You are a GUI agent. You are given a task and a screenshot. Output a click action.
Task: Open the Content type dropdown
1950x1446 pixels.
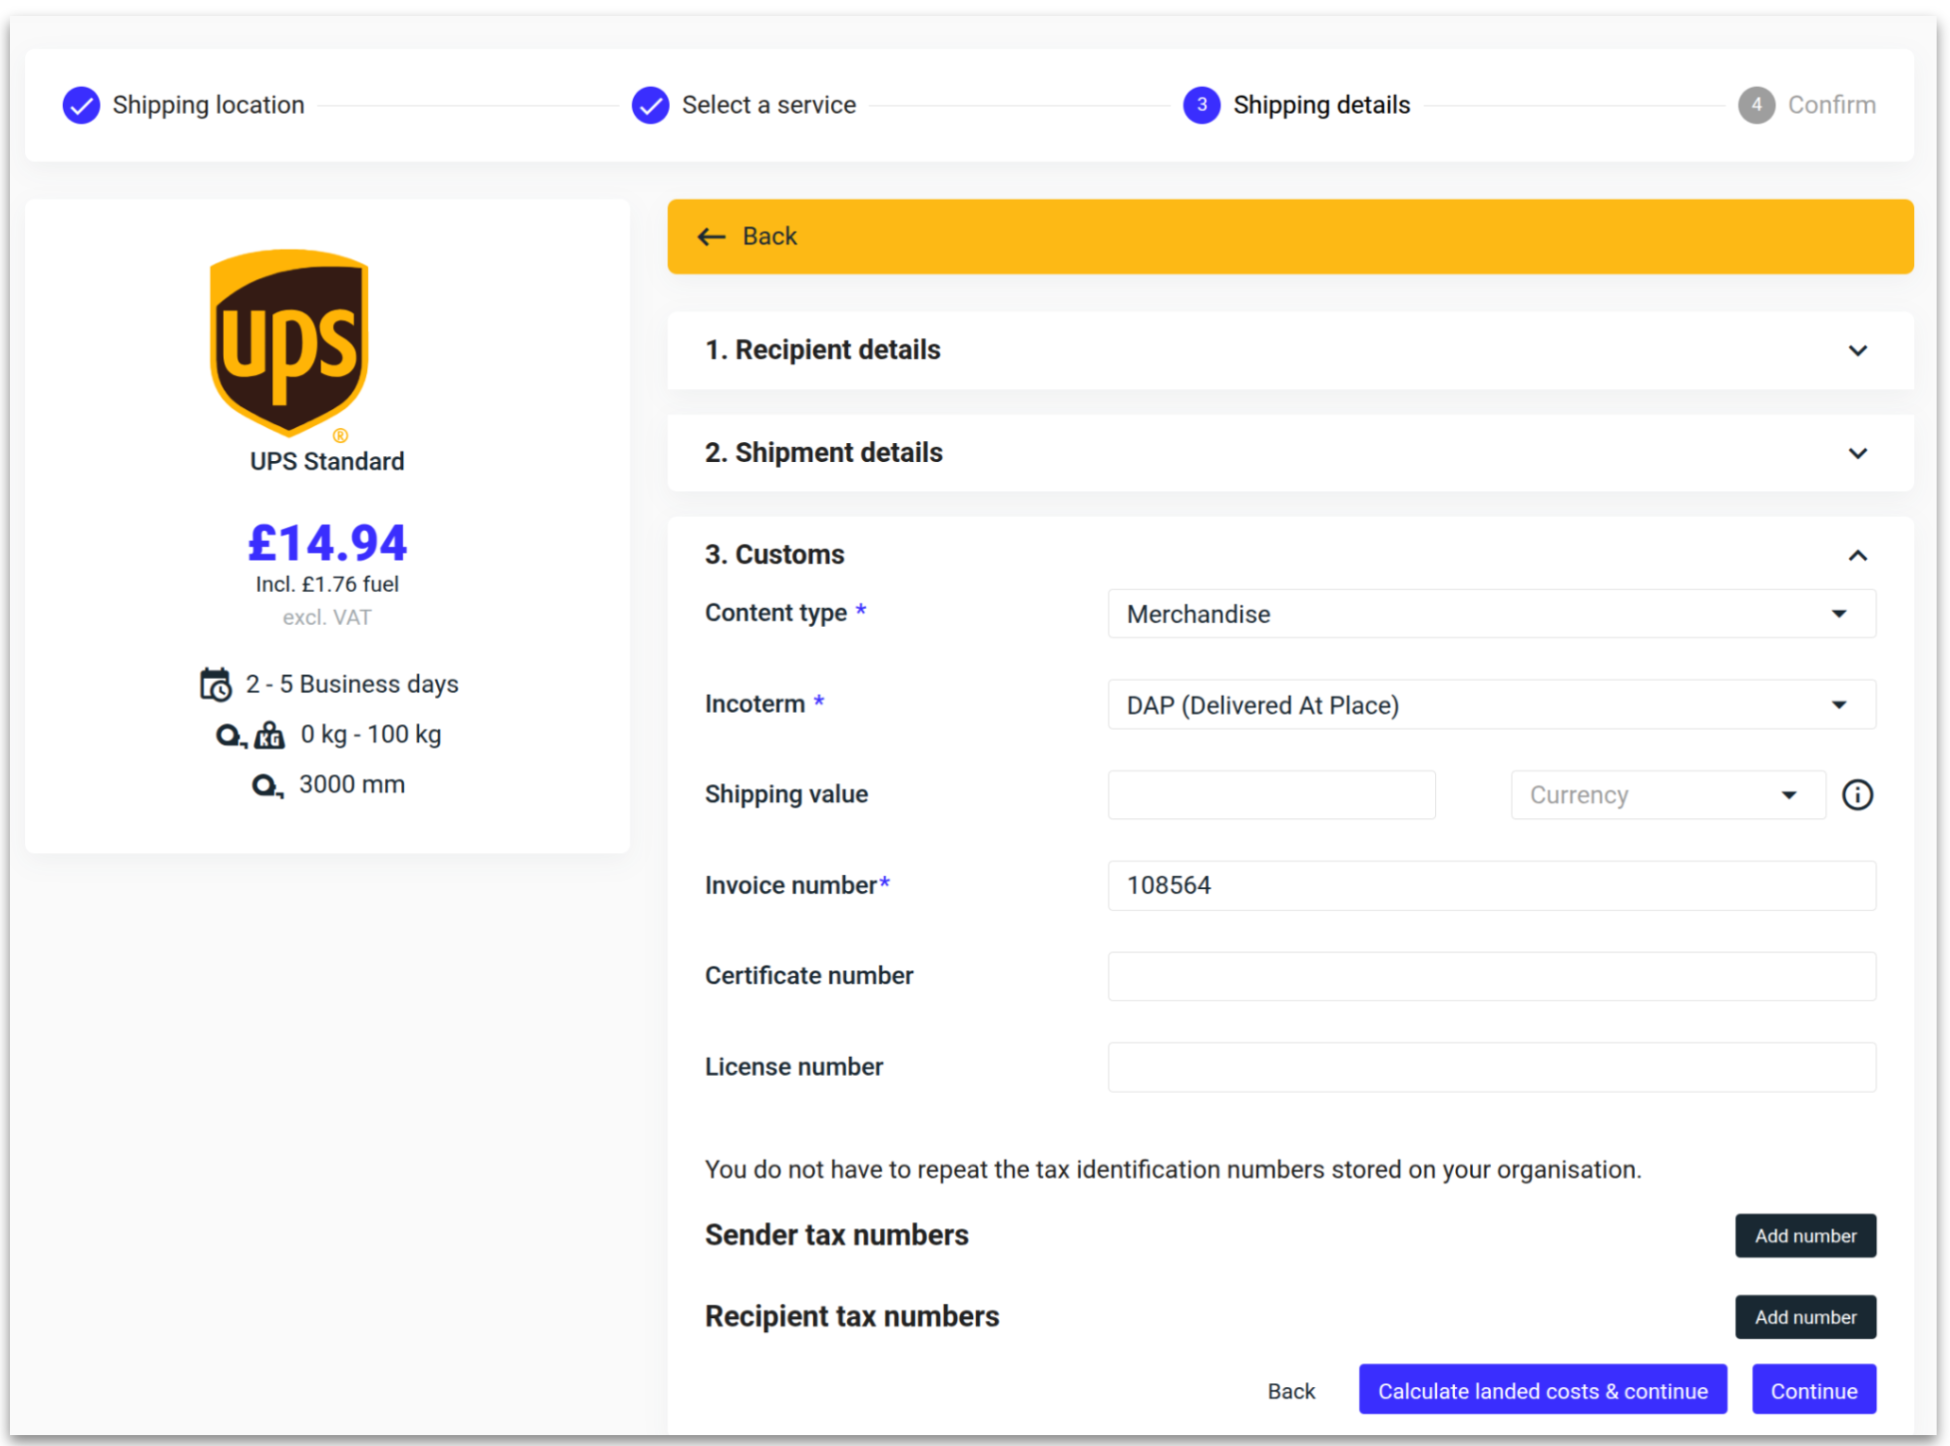pyautogui.click(x=1491, y=614)
